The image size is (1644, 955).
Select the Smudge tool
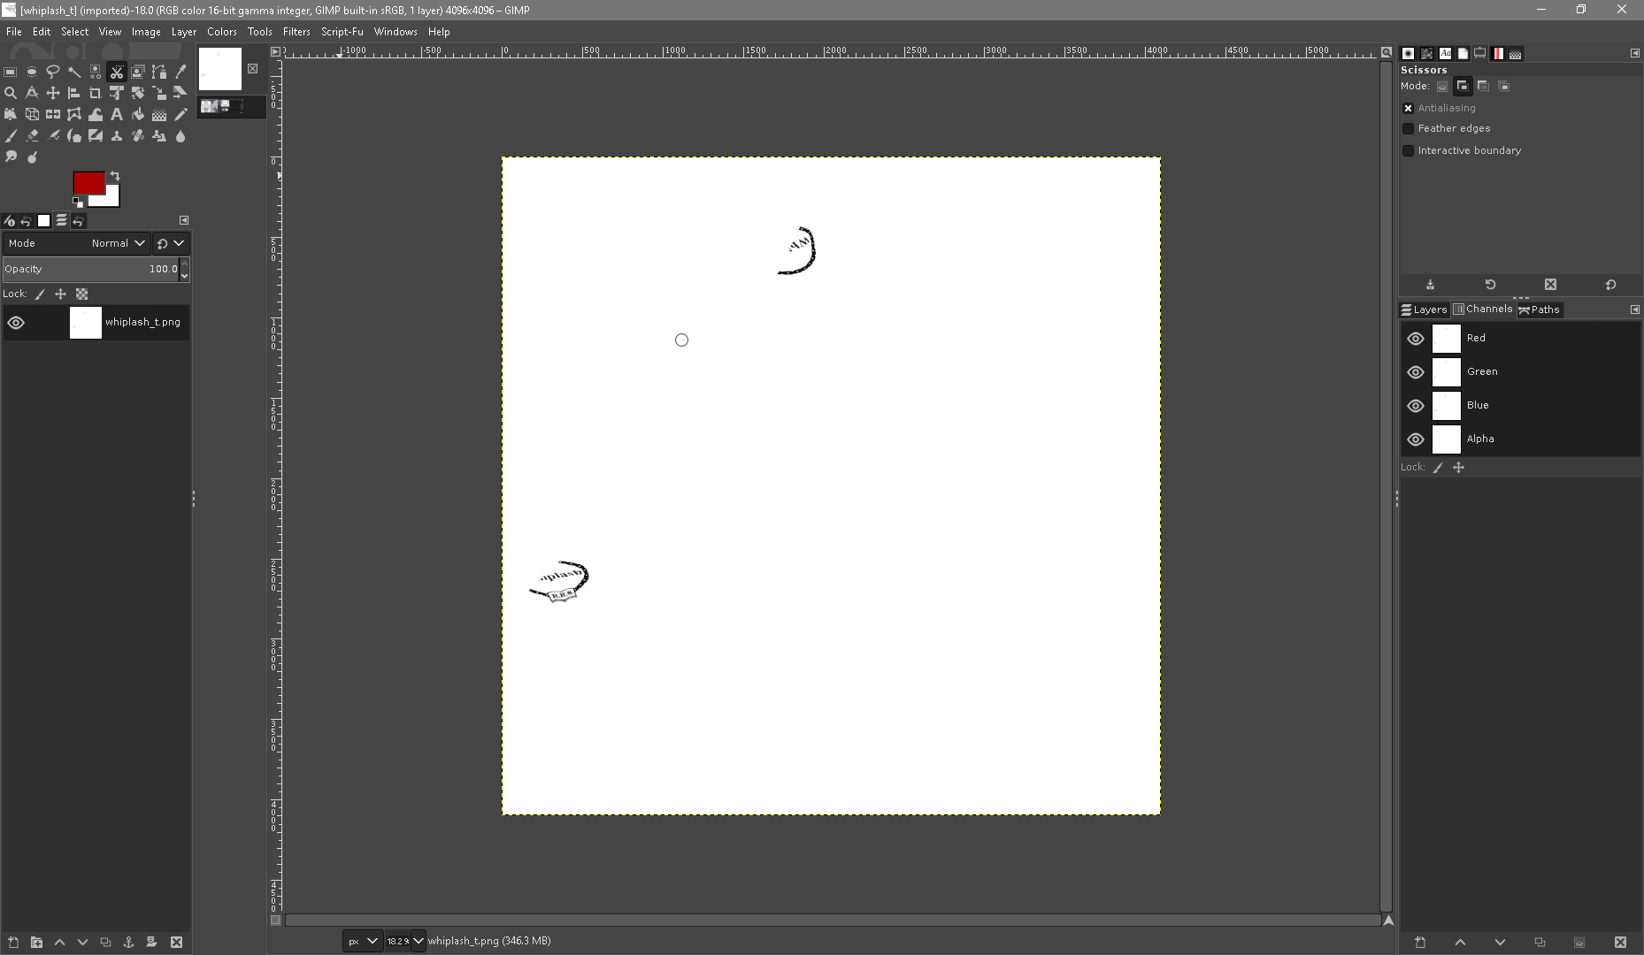[11, 157]
